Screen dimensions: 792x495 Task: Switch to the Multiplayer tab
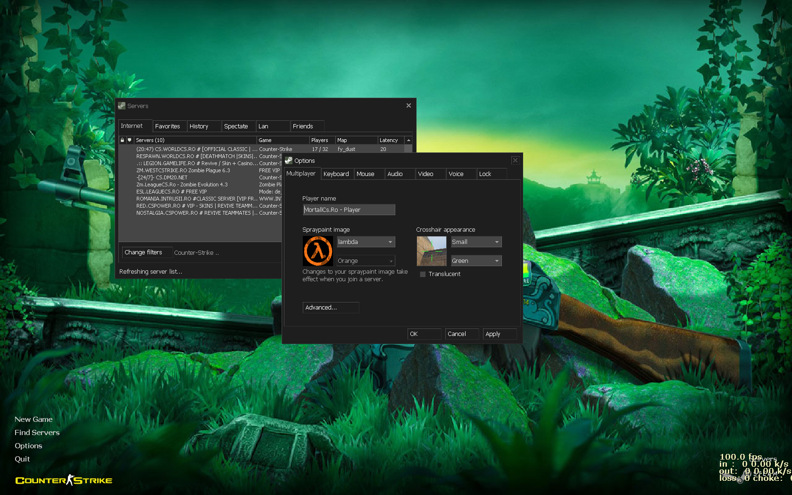(x=302, y=174)
